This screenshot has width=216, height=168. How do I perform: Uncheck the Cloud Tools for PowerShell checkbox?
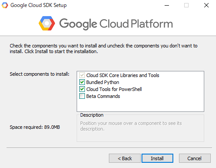[x=82, y=89]
